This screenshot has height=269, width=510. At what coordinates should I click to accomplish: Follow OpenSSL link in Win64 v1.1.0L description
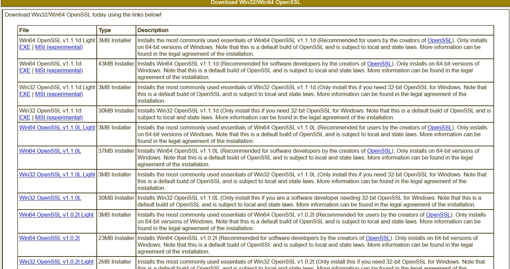coord(379,151)
